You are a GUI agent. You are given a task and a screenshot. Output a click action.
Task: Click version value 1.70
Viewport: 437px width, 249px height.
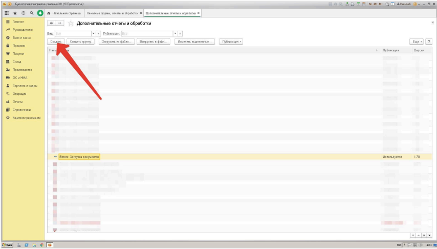(417, 157)
